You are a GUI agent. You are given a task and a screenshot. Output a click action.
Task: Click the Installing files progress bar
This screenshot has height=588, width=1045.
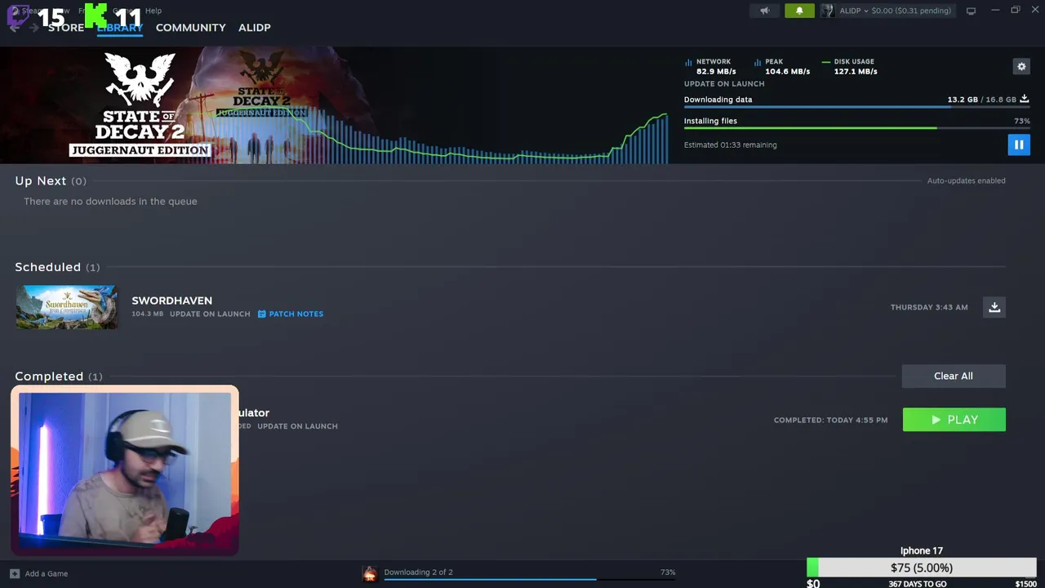click(856, 127)
